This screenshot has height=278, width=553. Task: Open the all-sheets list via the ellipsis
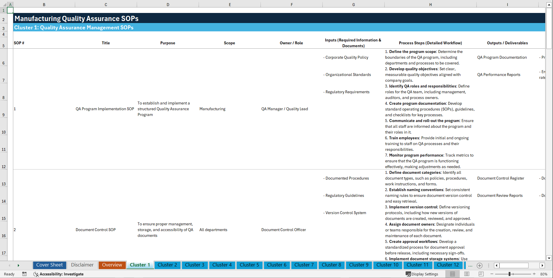coord(470,265)
